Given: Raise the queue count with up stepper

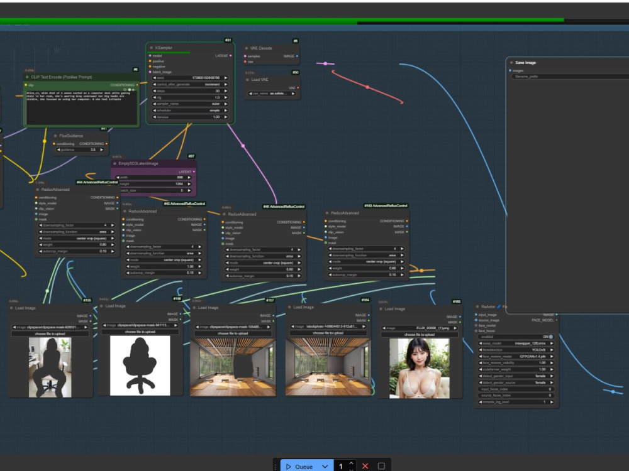Looking at the screenshot, I should [x=352, y=463].
